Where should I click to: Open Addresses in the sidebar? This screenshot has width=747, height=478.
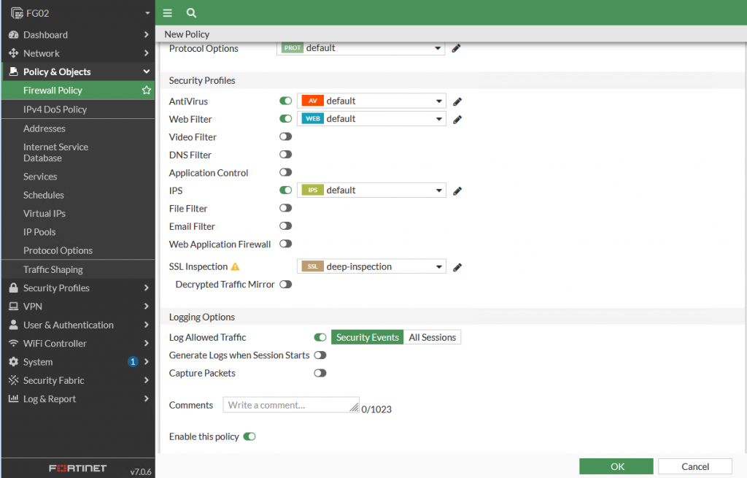click(x=44, y=128)
